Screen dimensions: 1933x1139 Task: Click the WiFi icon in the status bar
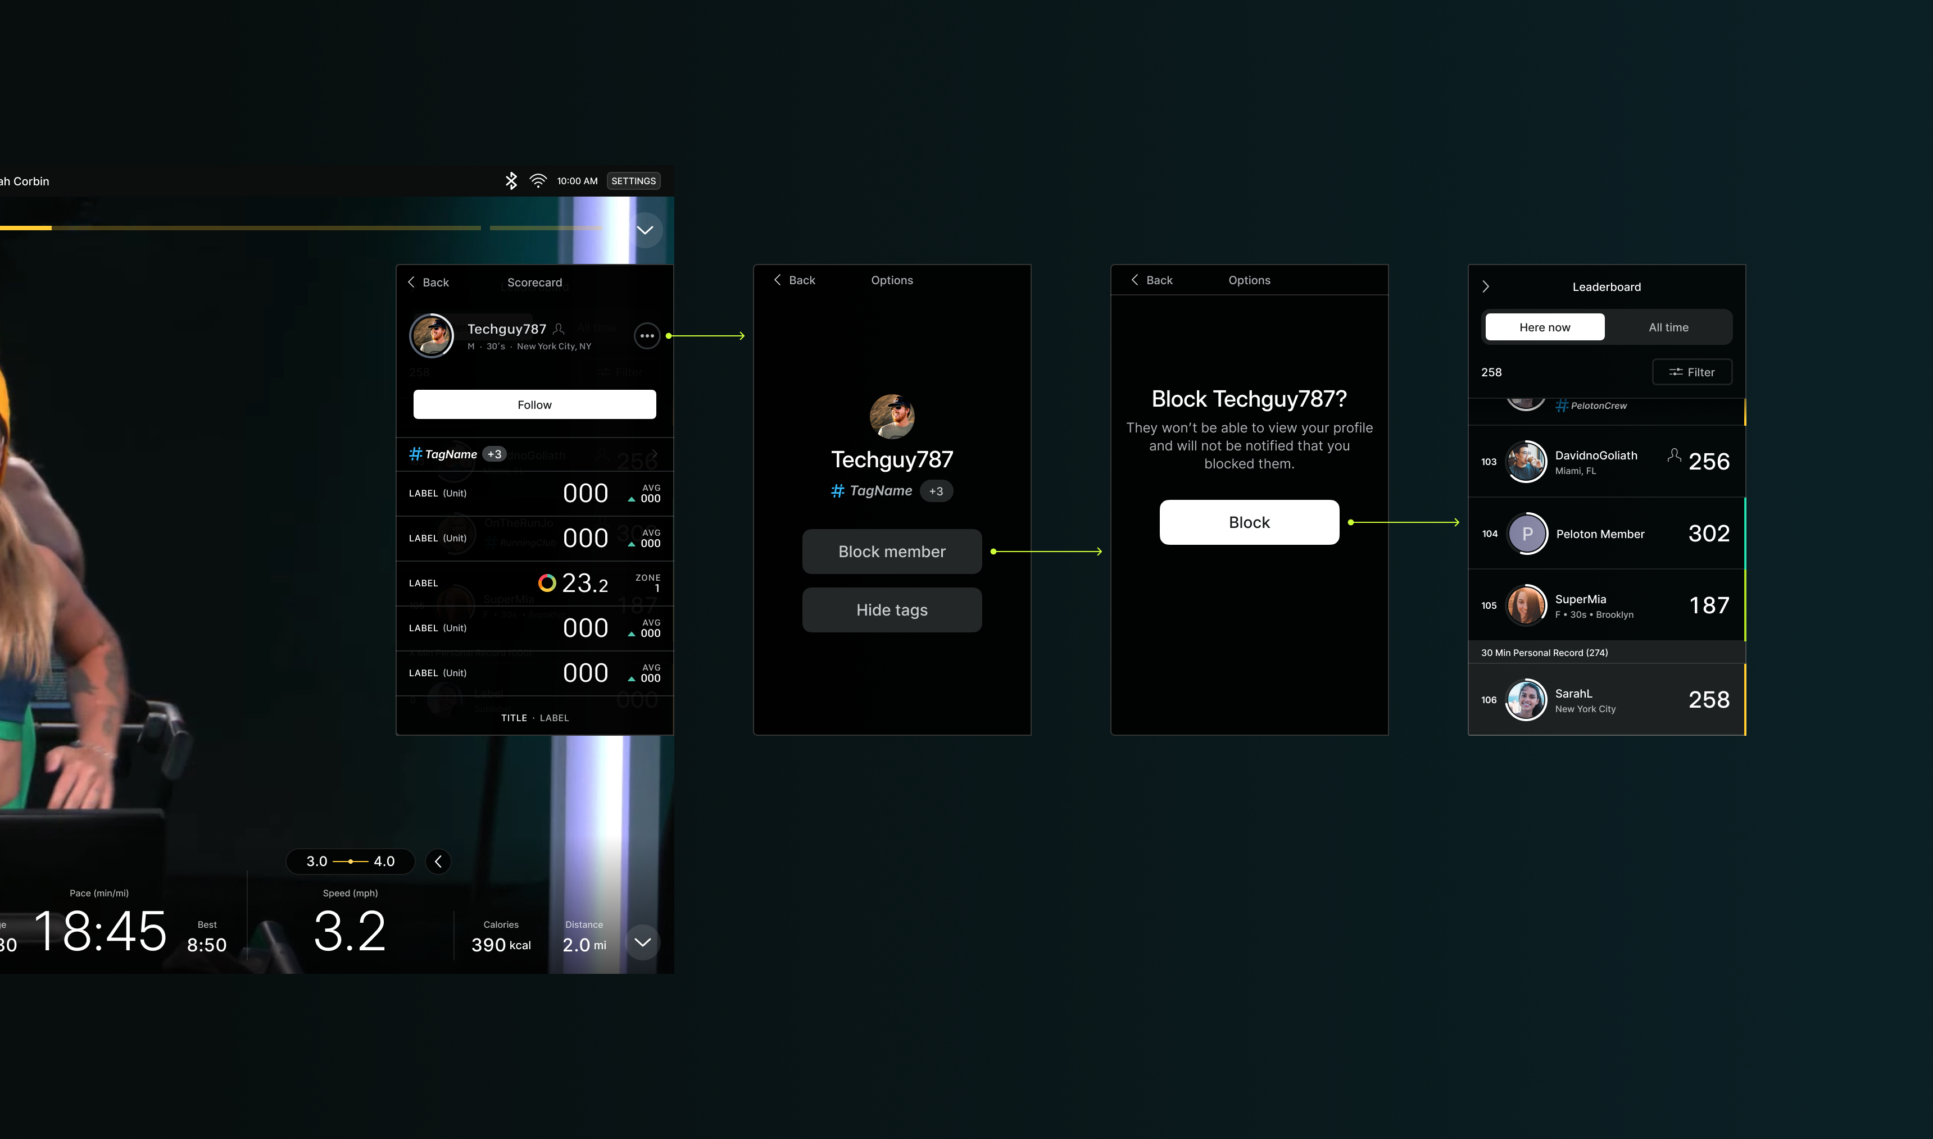pos(537,180)
